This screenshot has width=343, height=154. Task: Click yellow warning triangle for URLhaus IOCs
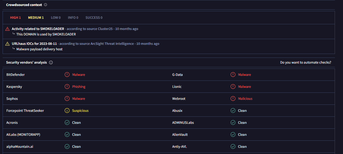click(8, 44)
